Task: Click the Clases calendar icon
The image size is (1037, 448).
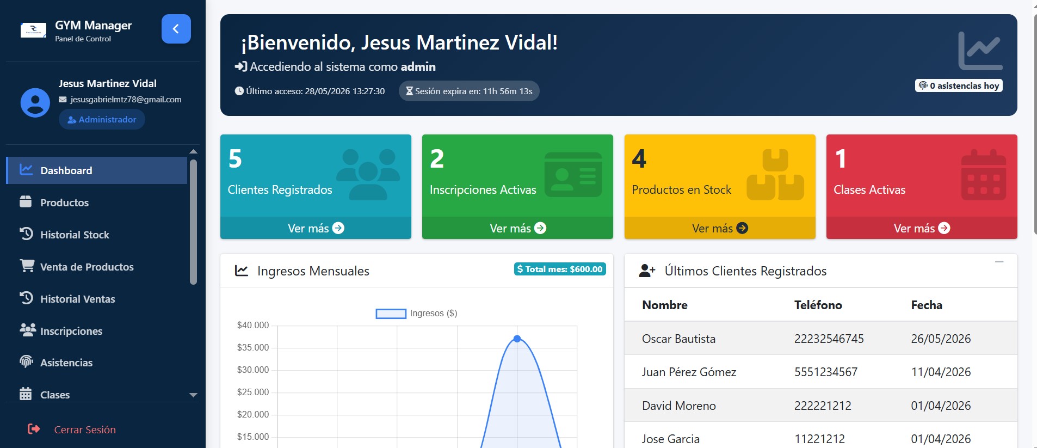Action: pos(26,394)
